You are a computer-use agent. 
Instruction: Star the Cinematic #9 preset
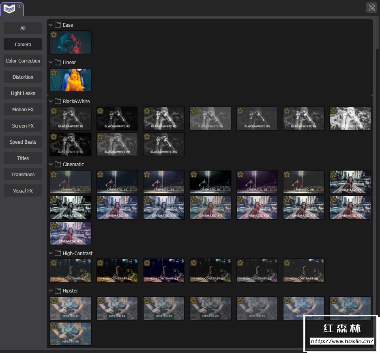pyautogui.click(x=100, y=200)
